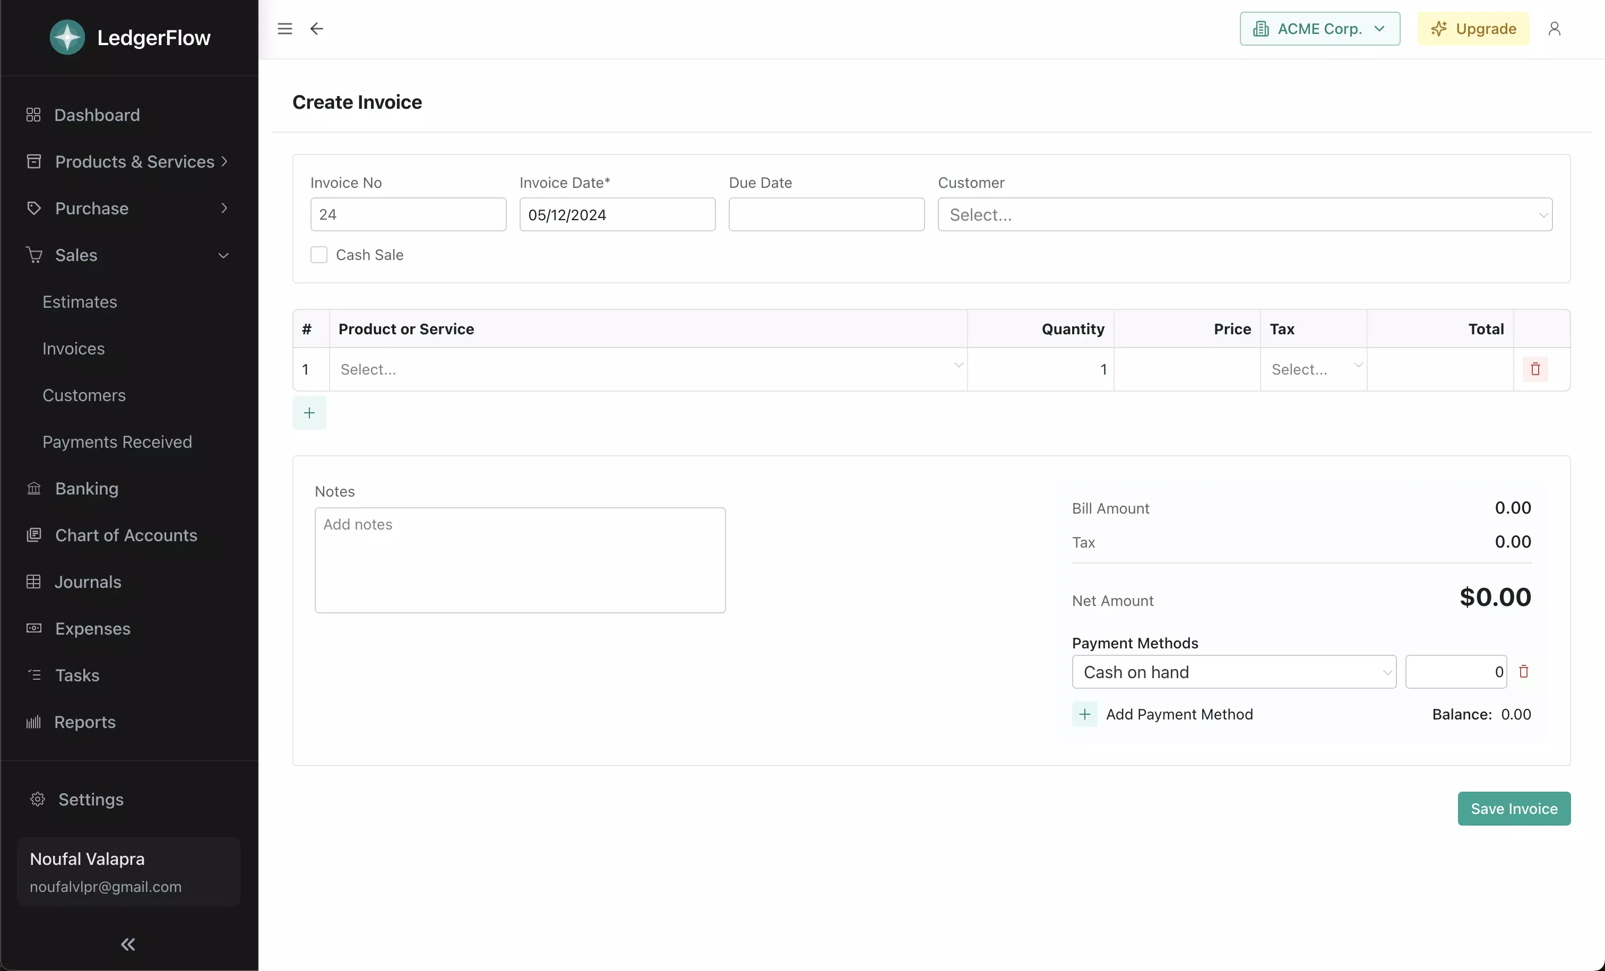Click the Tasks list icon
Viewport: 1605px width, 971px height.
point(34,675)
